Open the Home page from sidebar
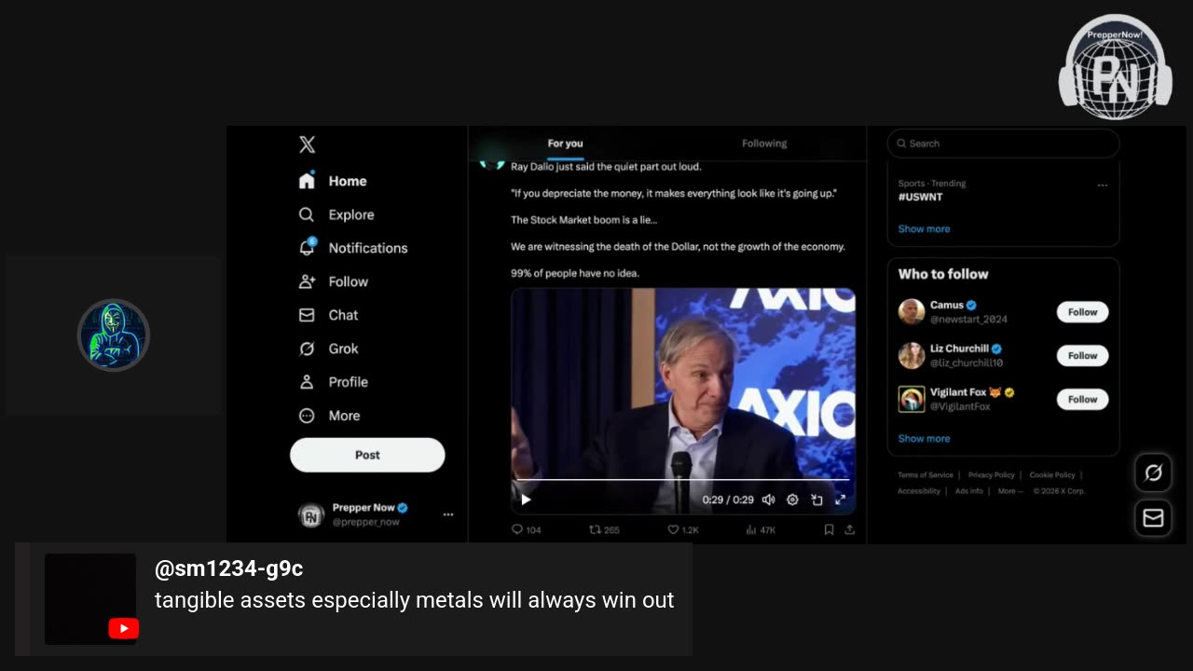The image size is (1193, 671). pos(333,181)
